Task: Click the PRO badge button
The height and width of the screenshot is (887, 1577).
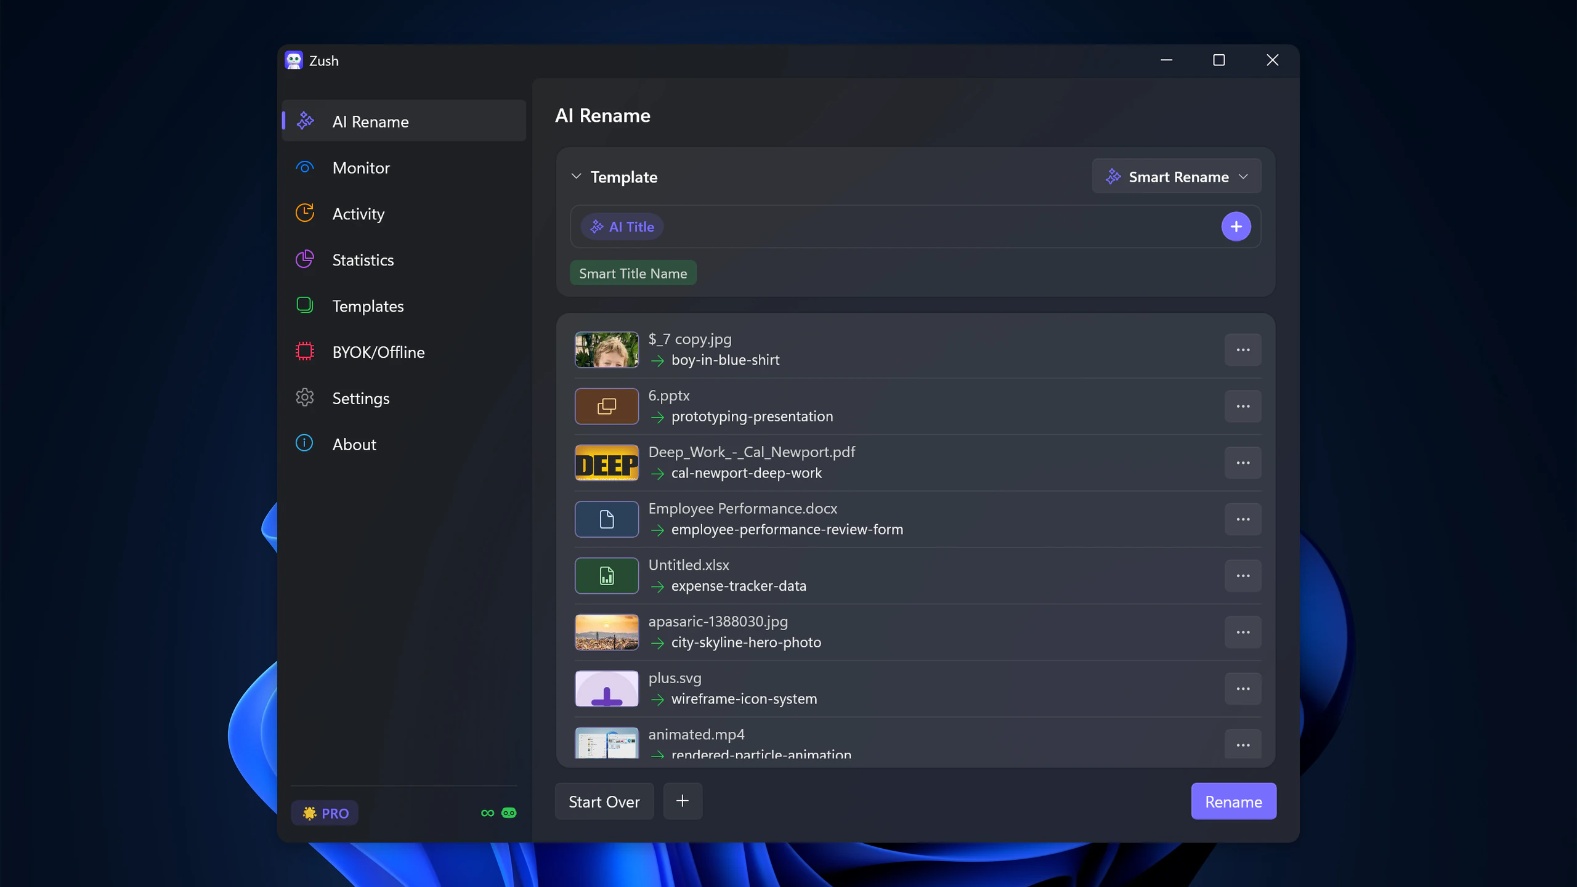Action: [x=325, y=813]
